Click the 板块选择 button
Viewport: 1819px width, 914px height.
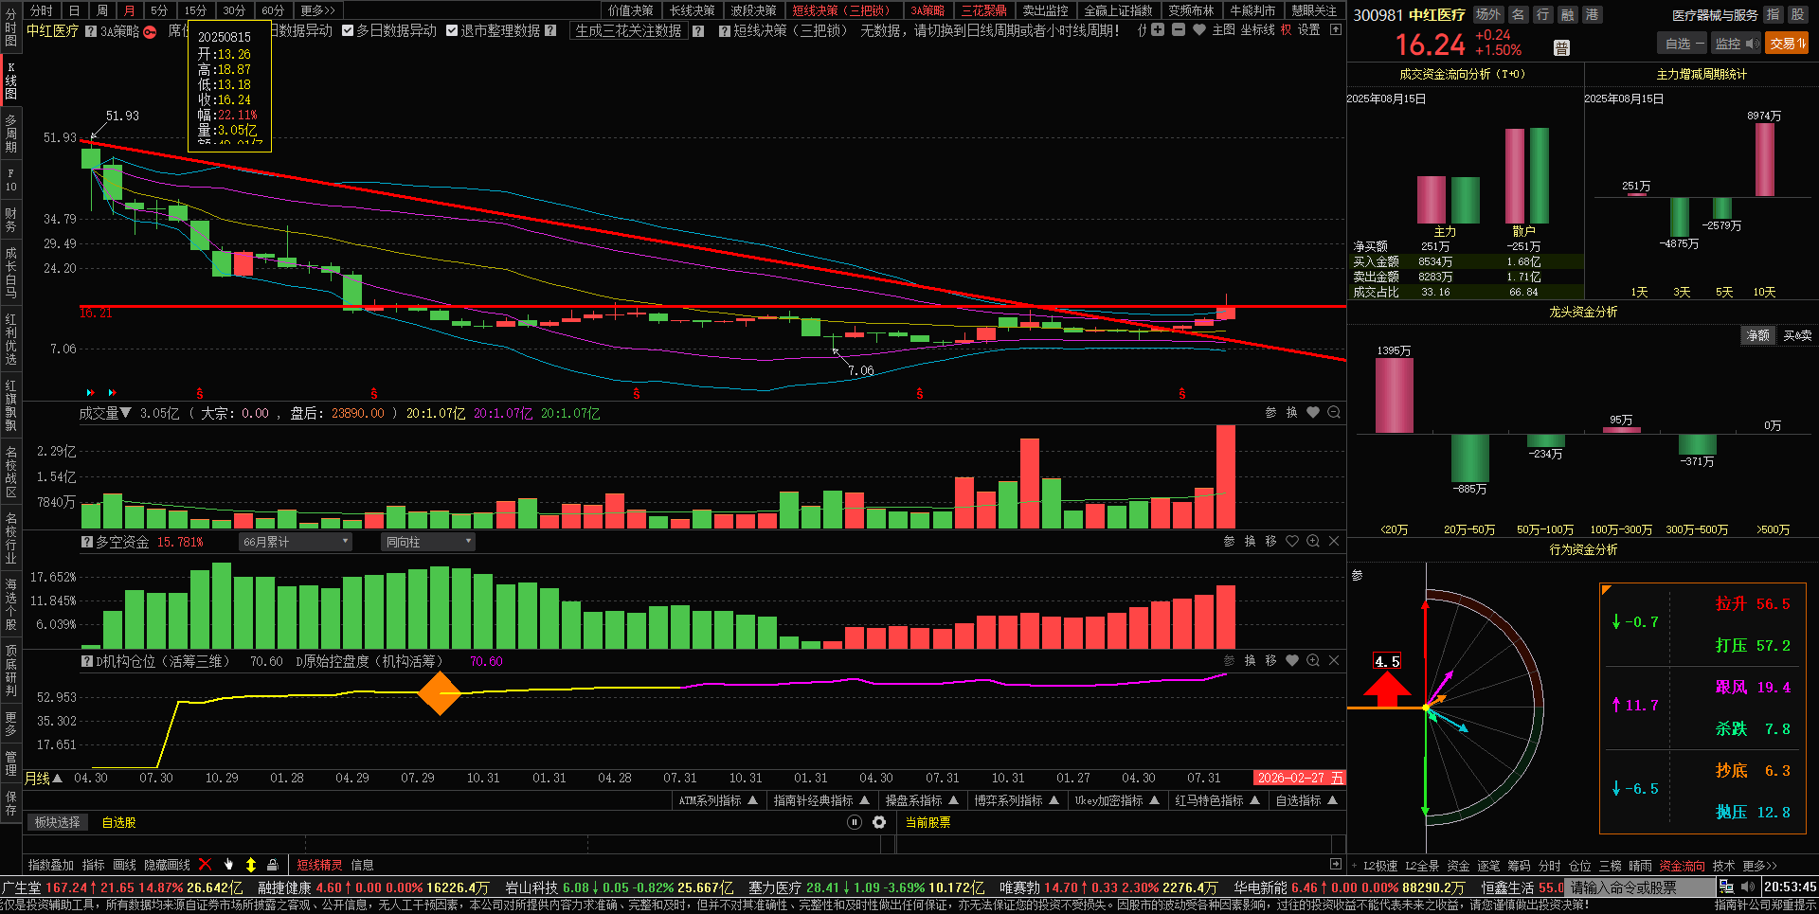pyautogui.click(x=57, y=822)
